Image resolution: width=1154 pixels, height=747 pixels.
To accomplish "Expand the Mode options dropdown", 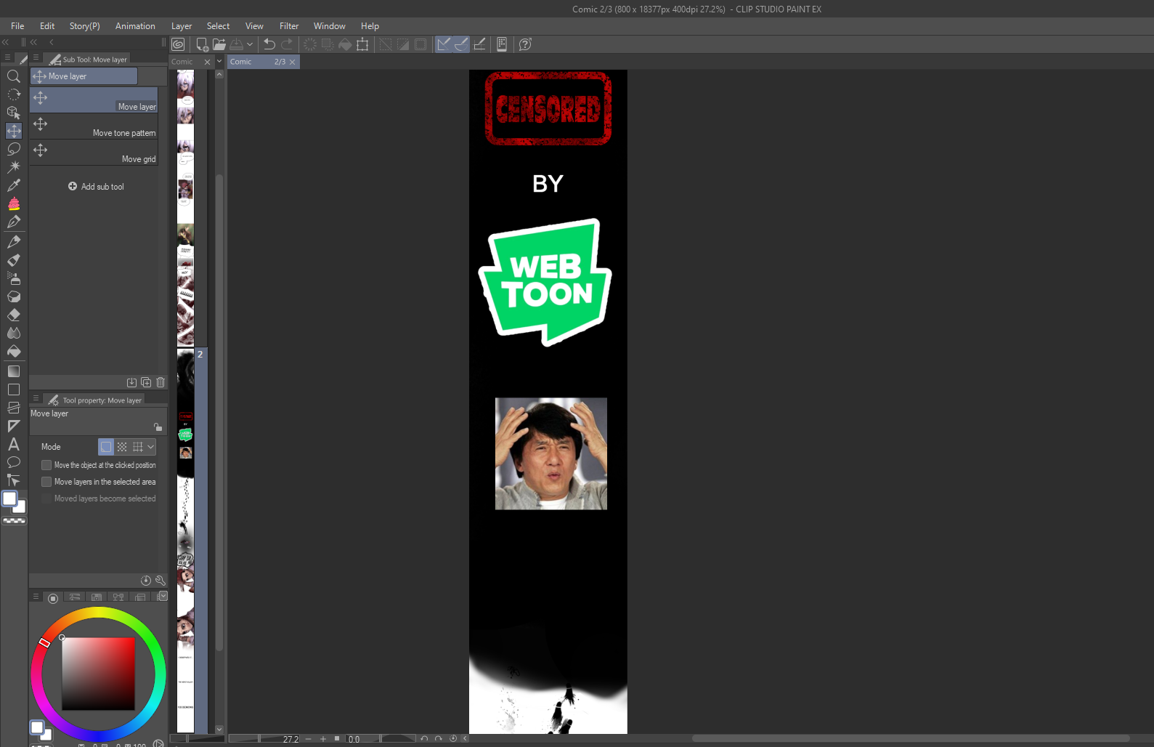I will pos(151,447).
